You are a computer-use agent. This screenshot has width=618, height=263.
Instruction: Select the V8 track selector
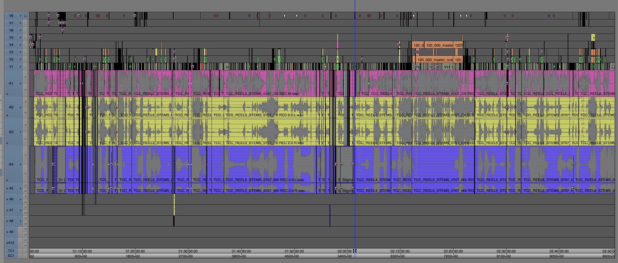[11, 16]
